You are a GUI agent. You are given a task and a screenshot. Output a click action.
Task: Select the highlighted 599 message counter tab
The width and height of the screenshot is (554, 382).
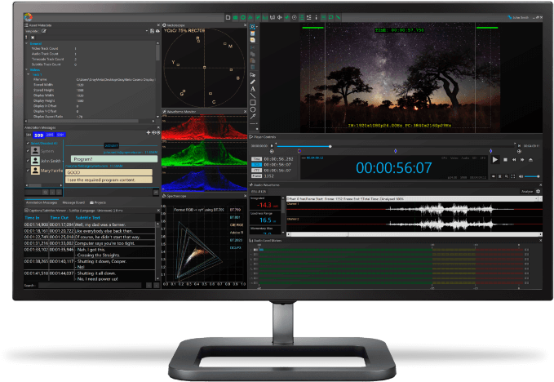pos(38,135)
